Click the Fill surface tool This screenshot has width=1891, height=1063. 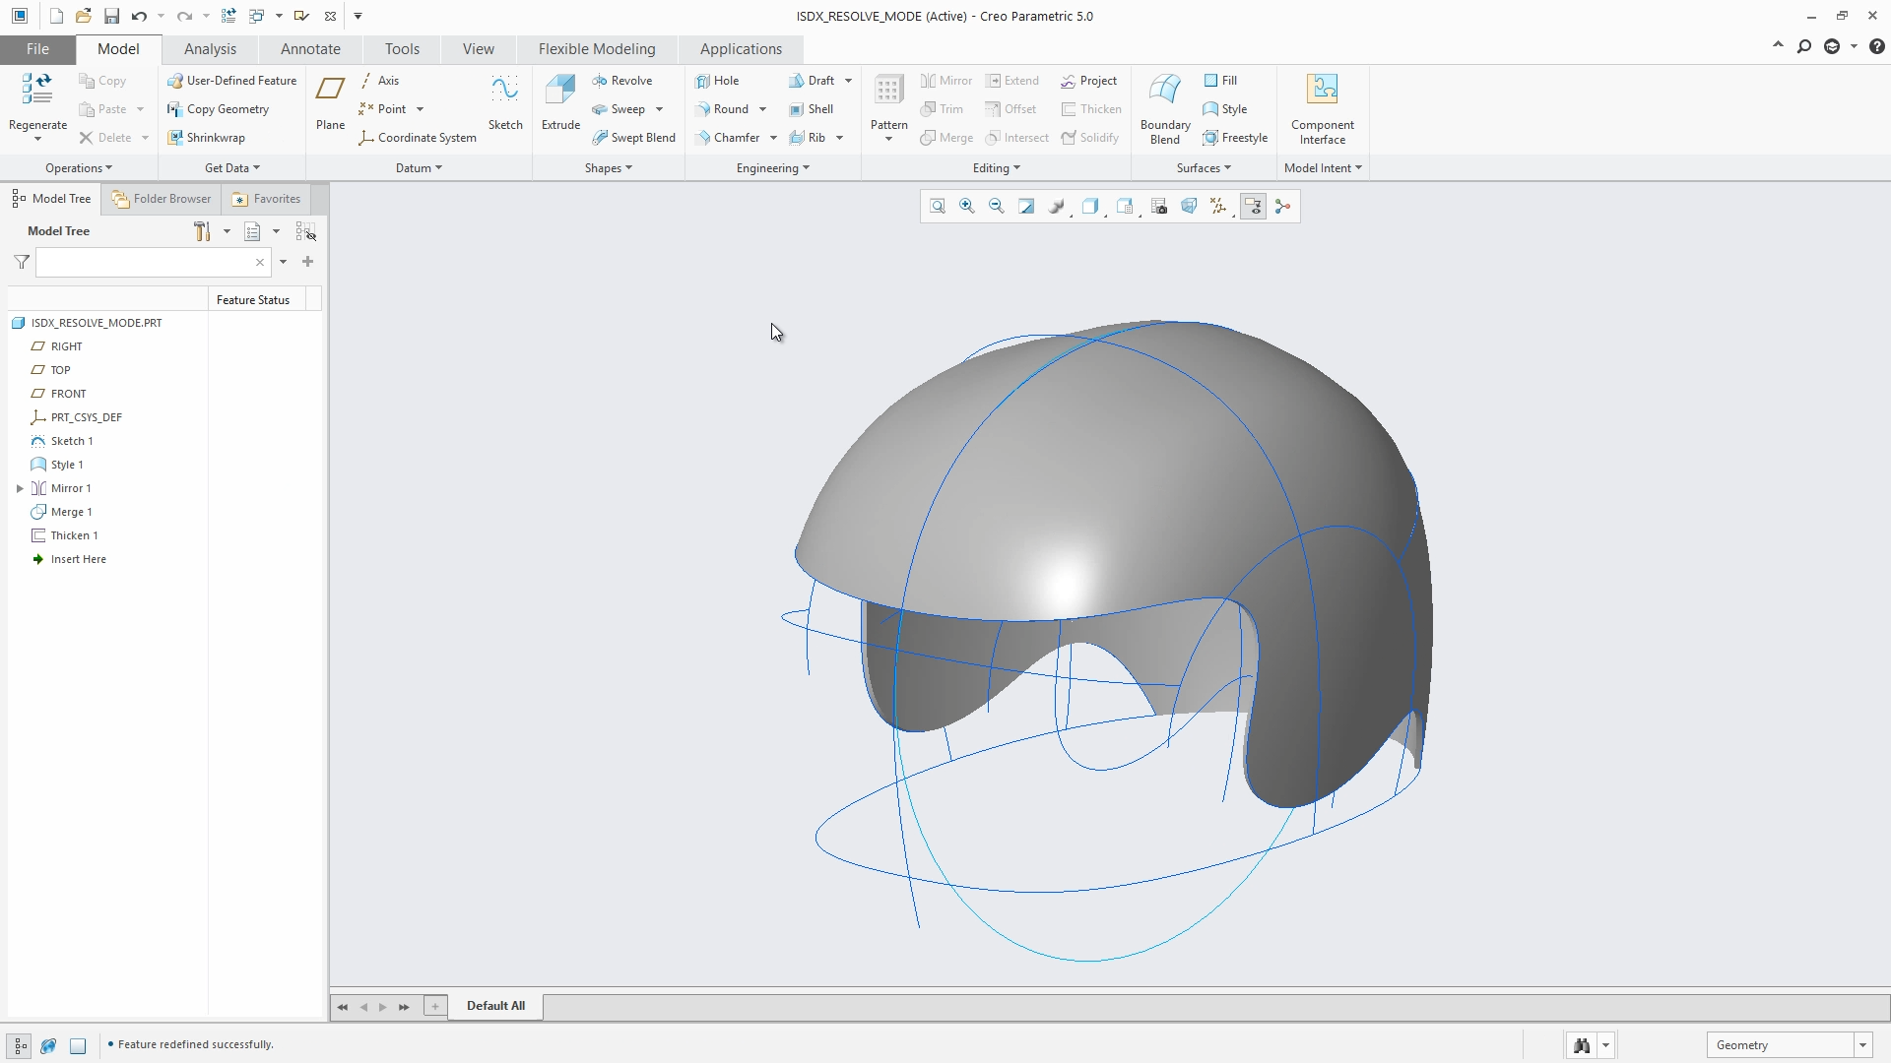pyautogui.click(x=1220, y=81)
